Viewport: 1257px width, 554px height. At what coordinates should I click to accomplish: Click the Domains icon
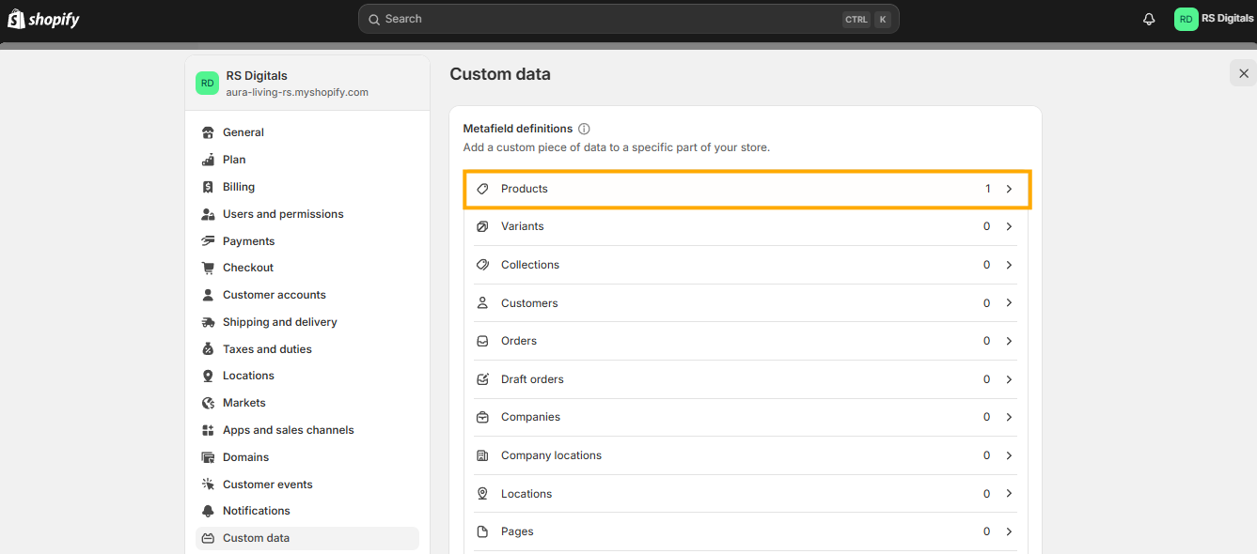pos(208,457)
